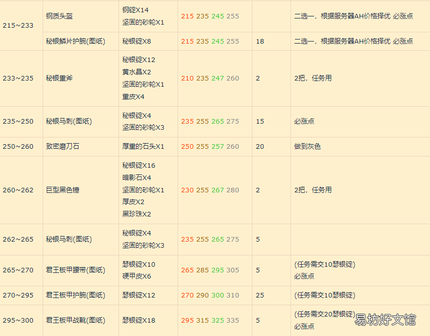Click the gray value 280

coord(233,190)
